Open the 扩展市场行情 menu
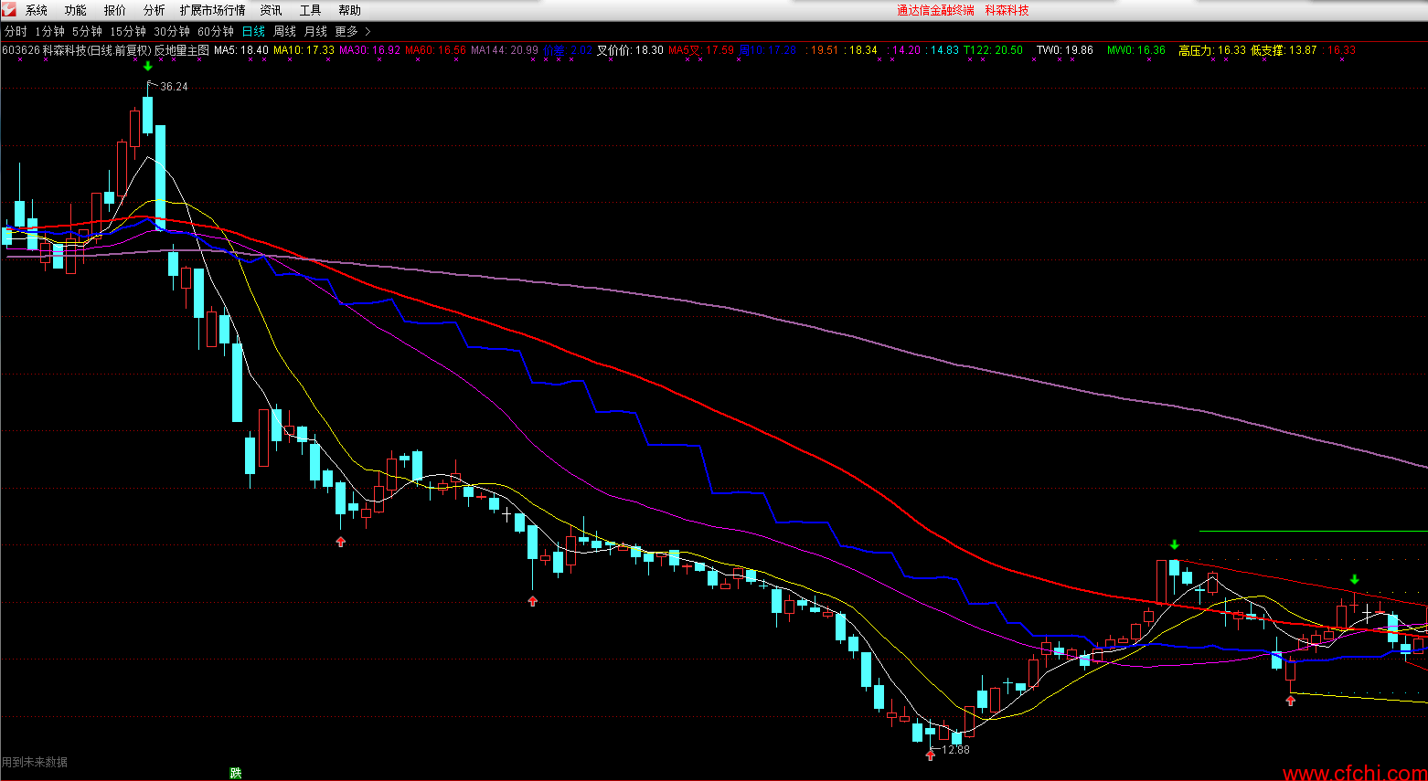This screenshot has width=1428, height=781. (x=213, y=11)
